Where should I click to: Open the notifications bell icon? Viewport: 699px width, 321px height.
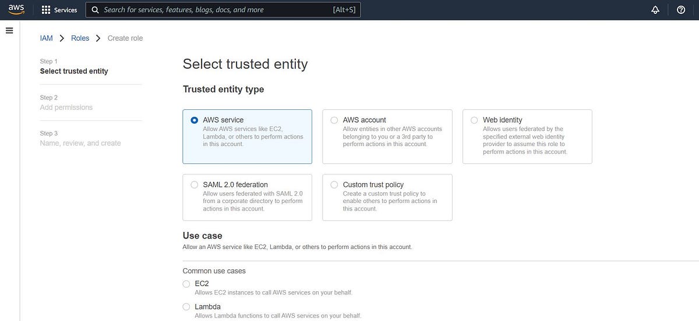[x=655, y=10]
